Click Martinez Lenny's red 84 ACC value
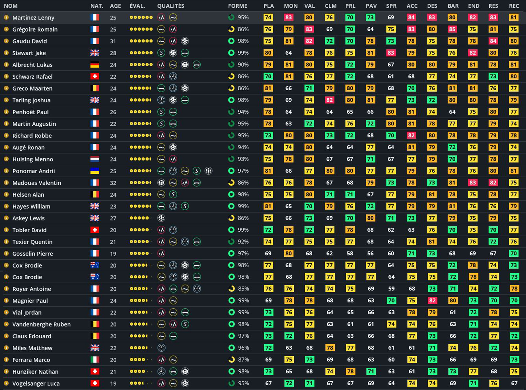The image size is (526, 390). pos(411,18)
